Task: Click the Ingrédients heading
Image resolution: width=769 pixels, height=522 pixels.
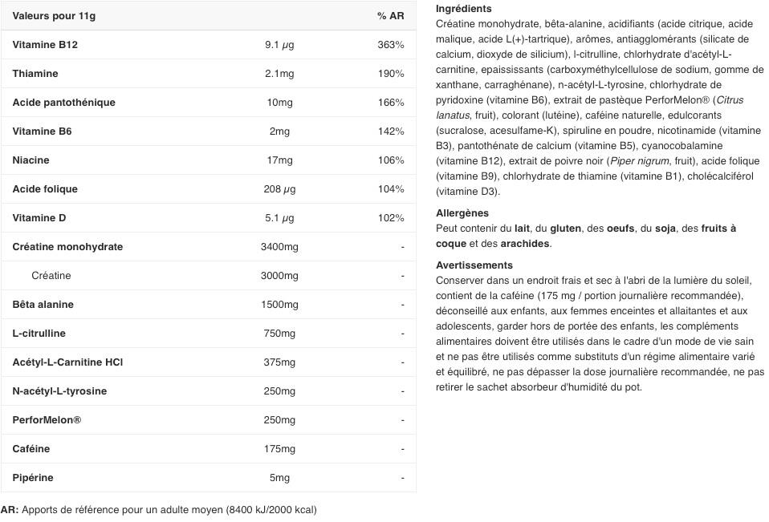Action: coord(463,9)
